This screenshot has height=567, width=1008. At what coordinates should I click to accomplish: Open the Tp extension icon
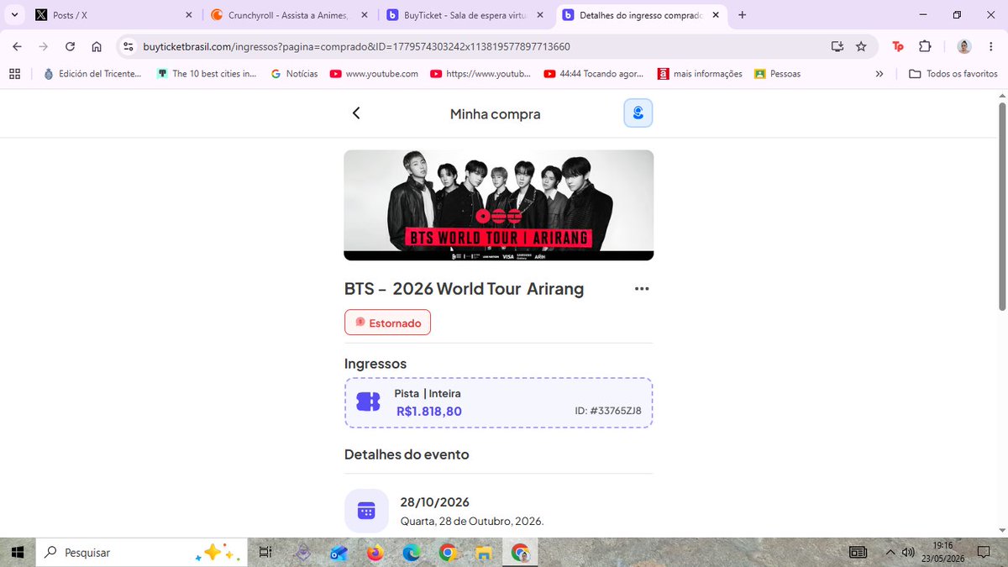click(898, 46)
